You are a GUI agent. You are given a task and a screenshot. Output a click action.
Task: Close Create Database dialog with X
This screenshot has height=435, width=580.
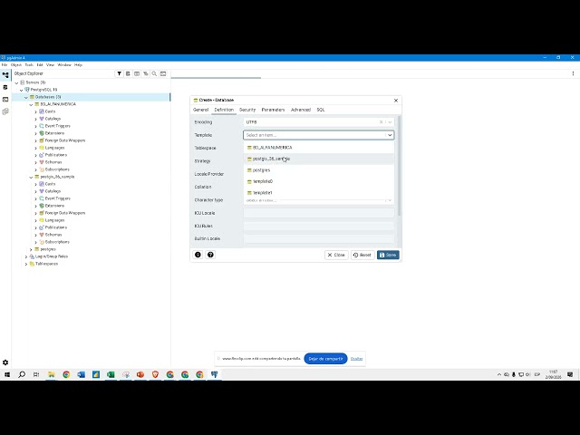tap(396, 101)
